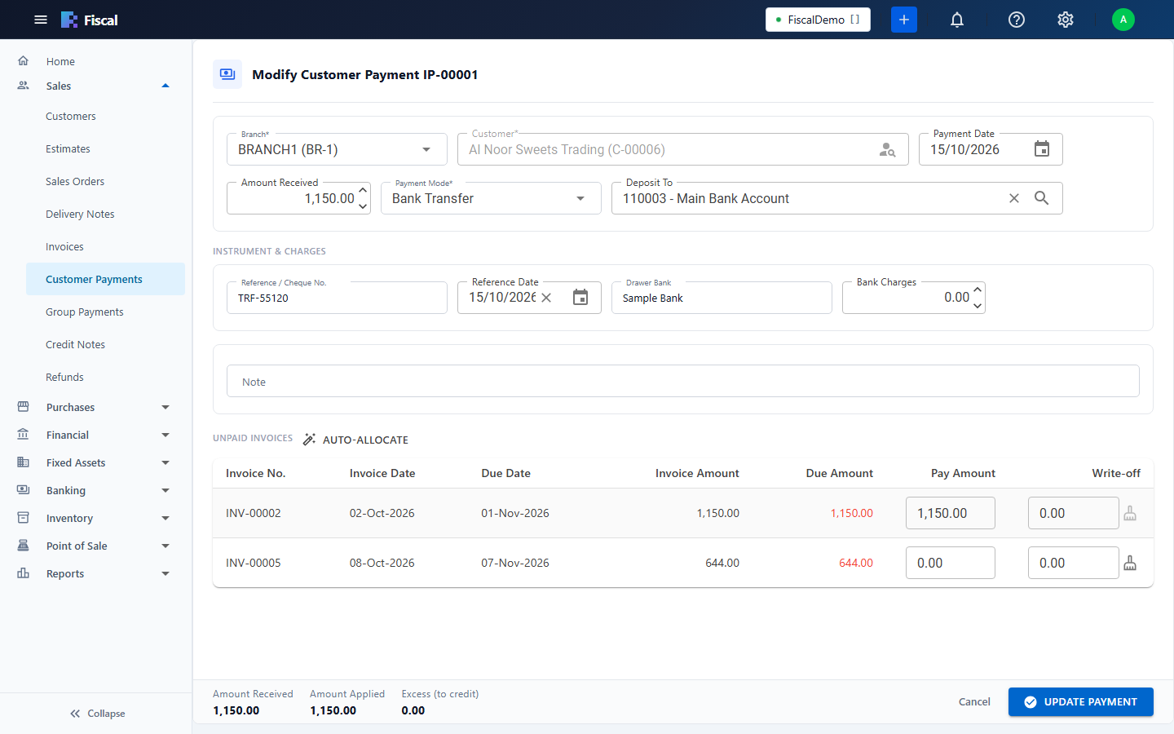Clear the Deposit To account
This screenshot has height=734, width=1174.
(x=1013, y=198)
